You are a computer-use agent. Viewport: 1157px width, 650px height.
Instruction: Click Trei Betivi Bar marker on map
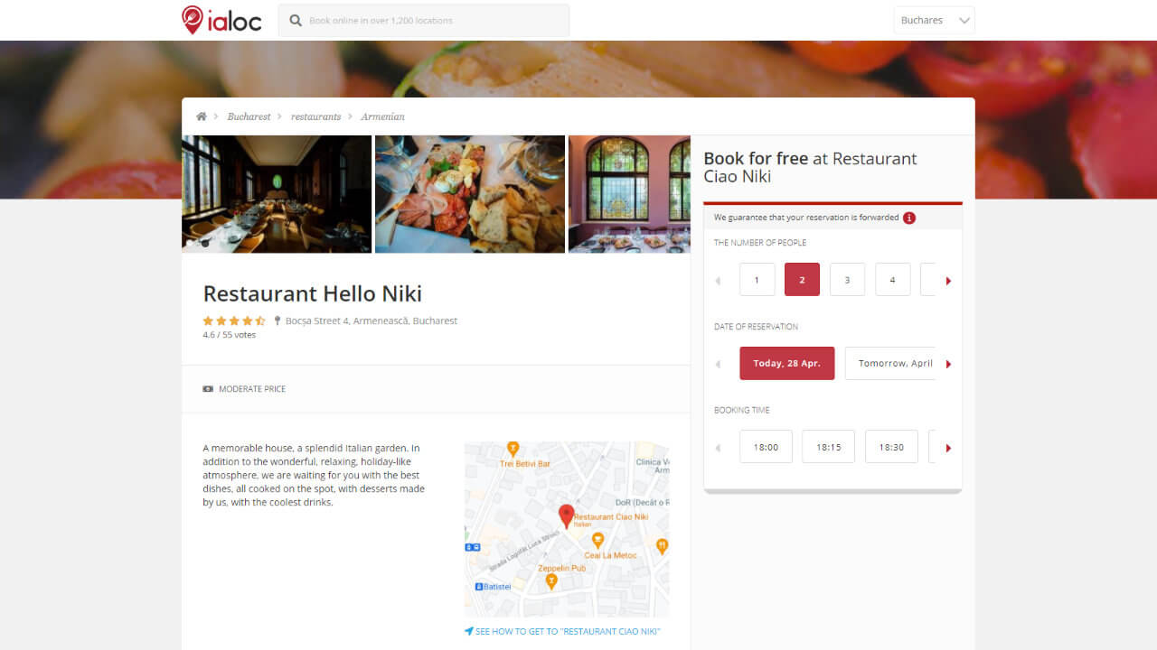click(x=513, y=449)
